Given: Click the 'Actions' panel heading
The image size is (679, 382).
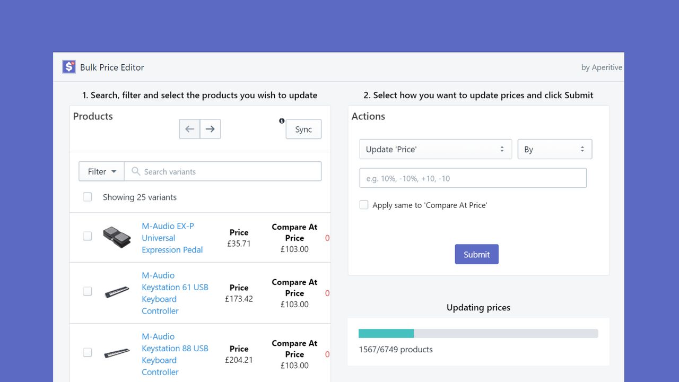Looking at the screenshot, I should [368, 116].
